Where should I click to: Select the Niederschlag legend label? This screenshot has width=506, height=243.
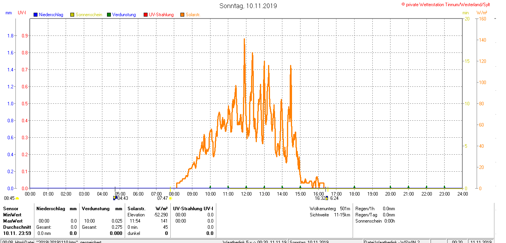point(51,15)
